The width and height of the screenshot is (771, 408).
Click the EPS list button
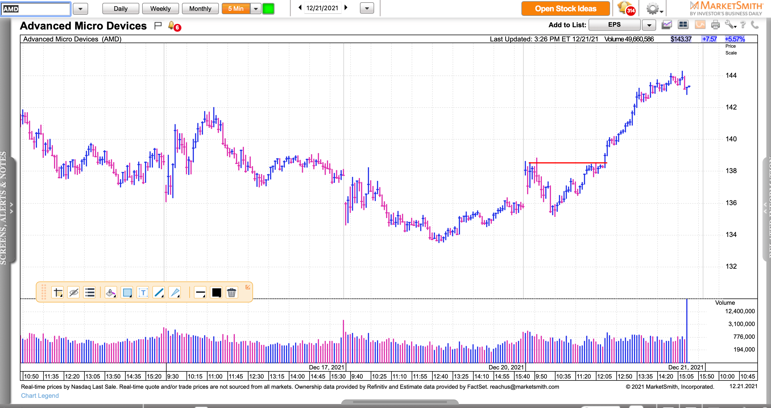click(x=614, y=25)
